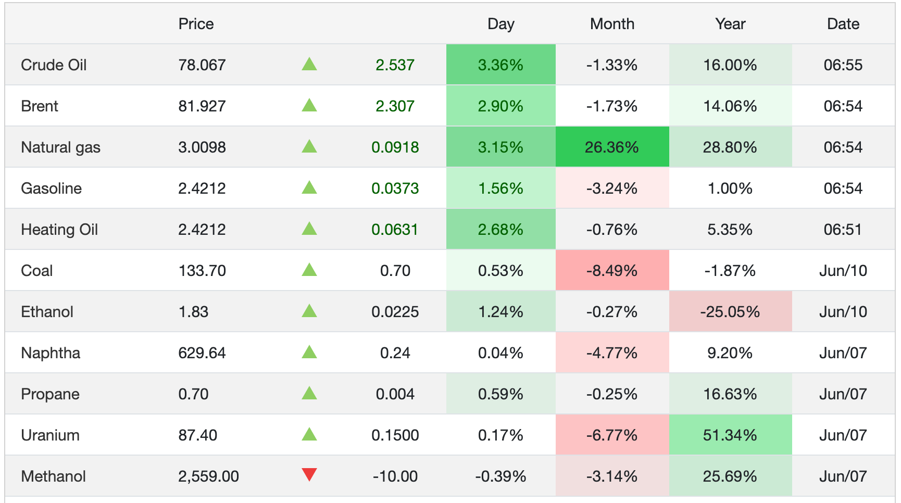Open the Gasoline commodity link
Viewport: 901px width, 503px height.
click(x=51, y=188)
